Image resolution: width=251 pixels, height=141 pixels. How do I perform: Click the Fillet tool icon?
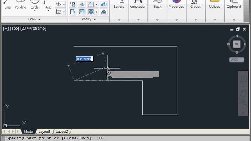(x=91, y=4)
